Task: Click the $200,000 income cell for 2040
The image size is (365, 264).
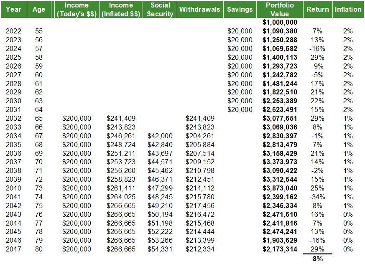Action: [x=77, y=188]
